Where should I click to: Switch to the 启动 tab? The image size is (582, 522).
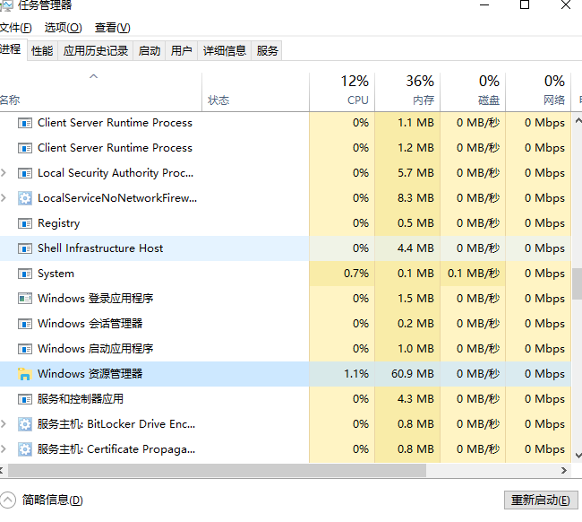click(150, 50)
